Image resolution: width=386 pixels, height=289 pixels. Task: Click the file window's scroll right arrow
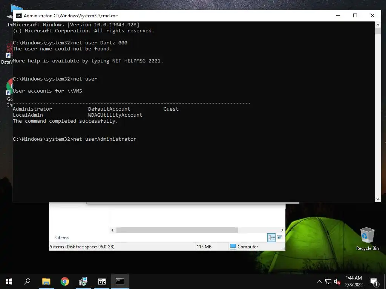pos(282,230)
